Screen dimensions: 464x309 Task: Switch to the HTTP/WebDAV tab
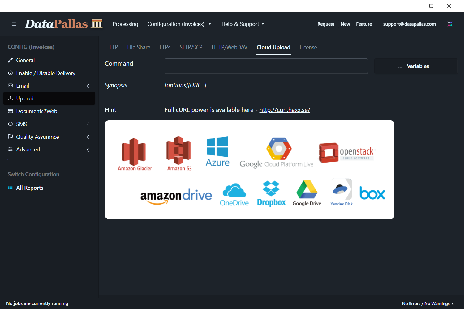(x=230, y=47)
